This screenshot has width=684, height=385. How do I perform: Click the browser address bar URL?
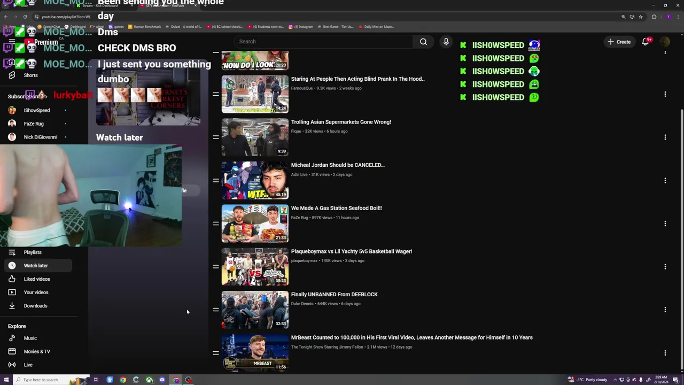tap(66, 17)
